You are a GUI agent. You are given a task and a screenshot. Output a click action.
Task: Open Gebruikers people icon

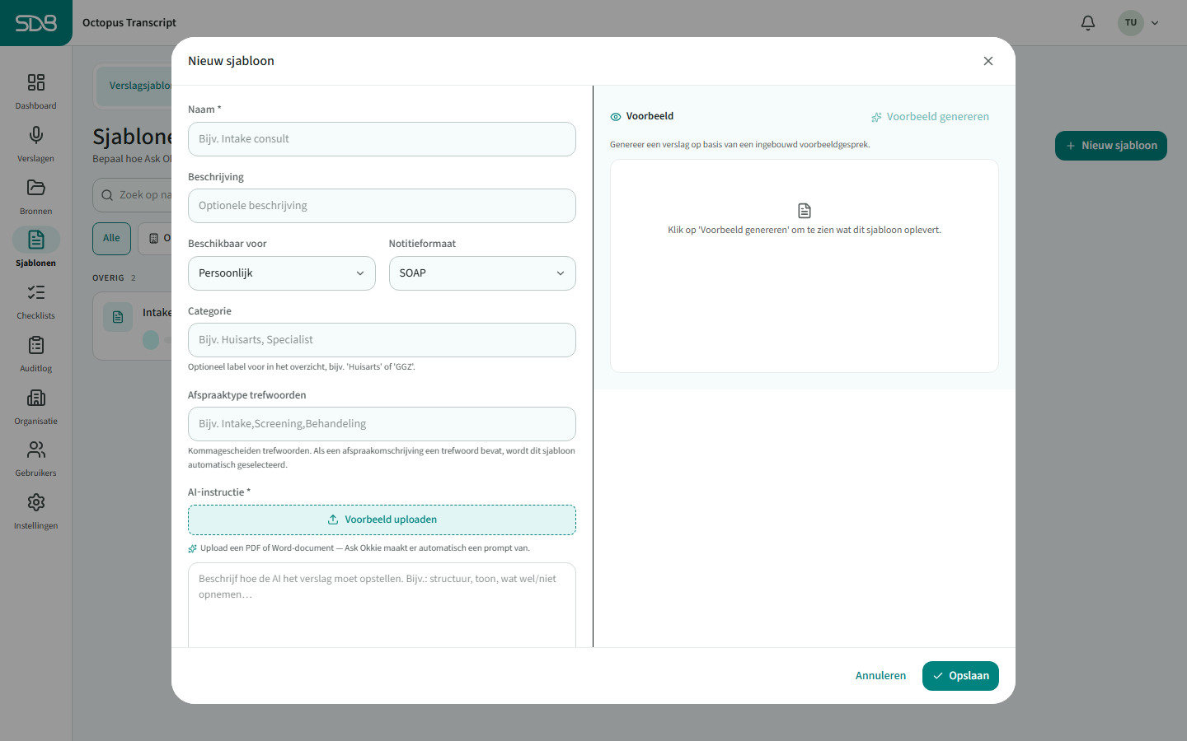click(x=36, y=450)
